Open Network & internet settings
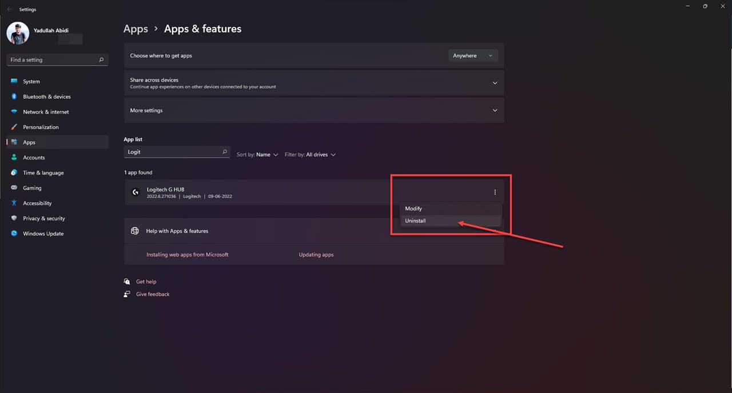This screenshot has width=732, height=393. (57, 112)
